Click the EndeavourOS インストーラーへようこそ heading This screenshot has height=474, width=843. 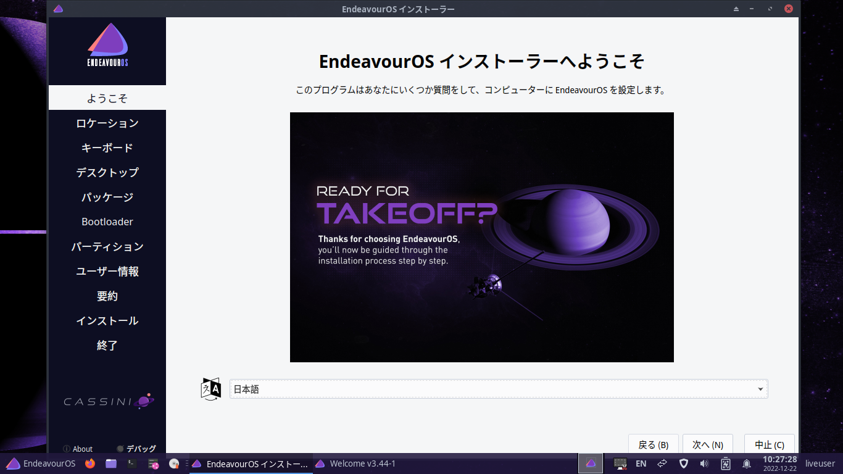point(482,62)
